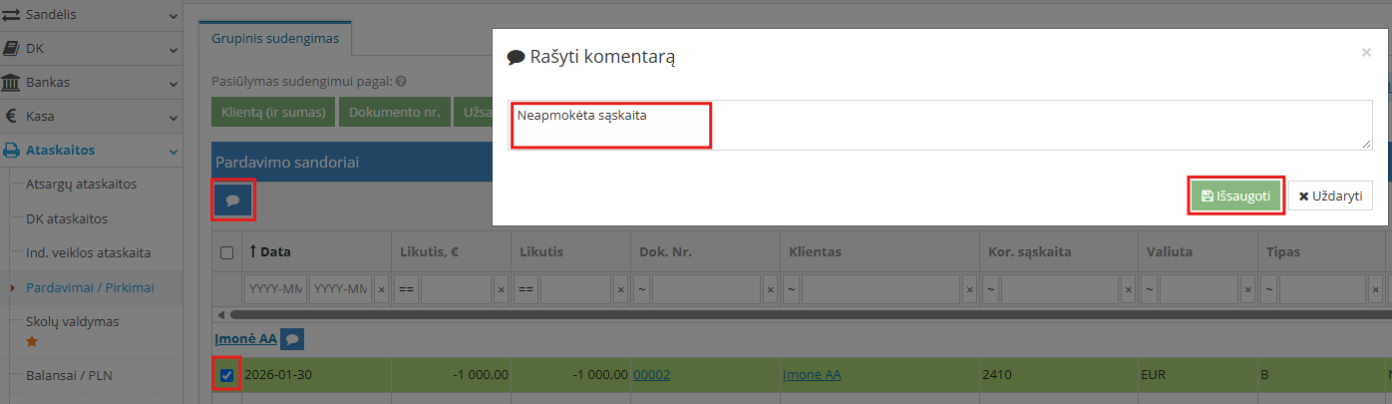Click the Ataskaitos printer icon
The image size is (1392, 404).
coord(11,150)
